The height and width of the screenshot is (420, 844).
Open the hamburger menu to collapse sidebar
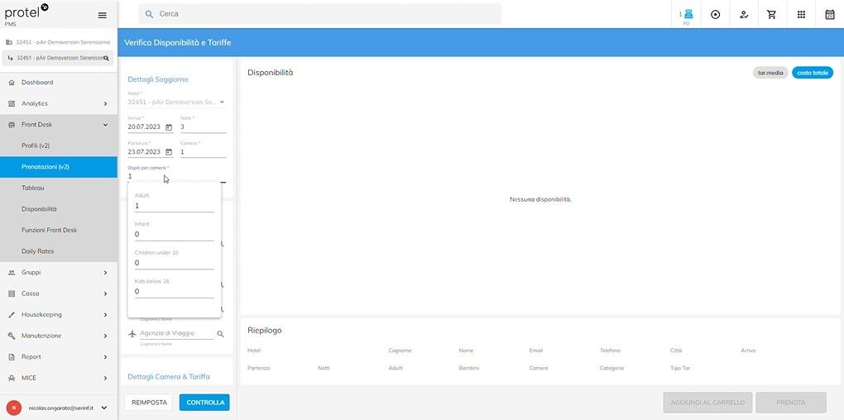tap(102, 15)
